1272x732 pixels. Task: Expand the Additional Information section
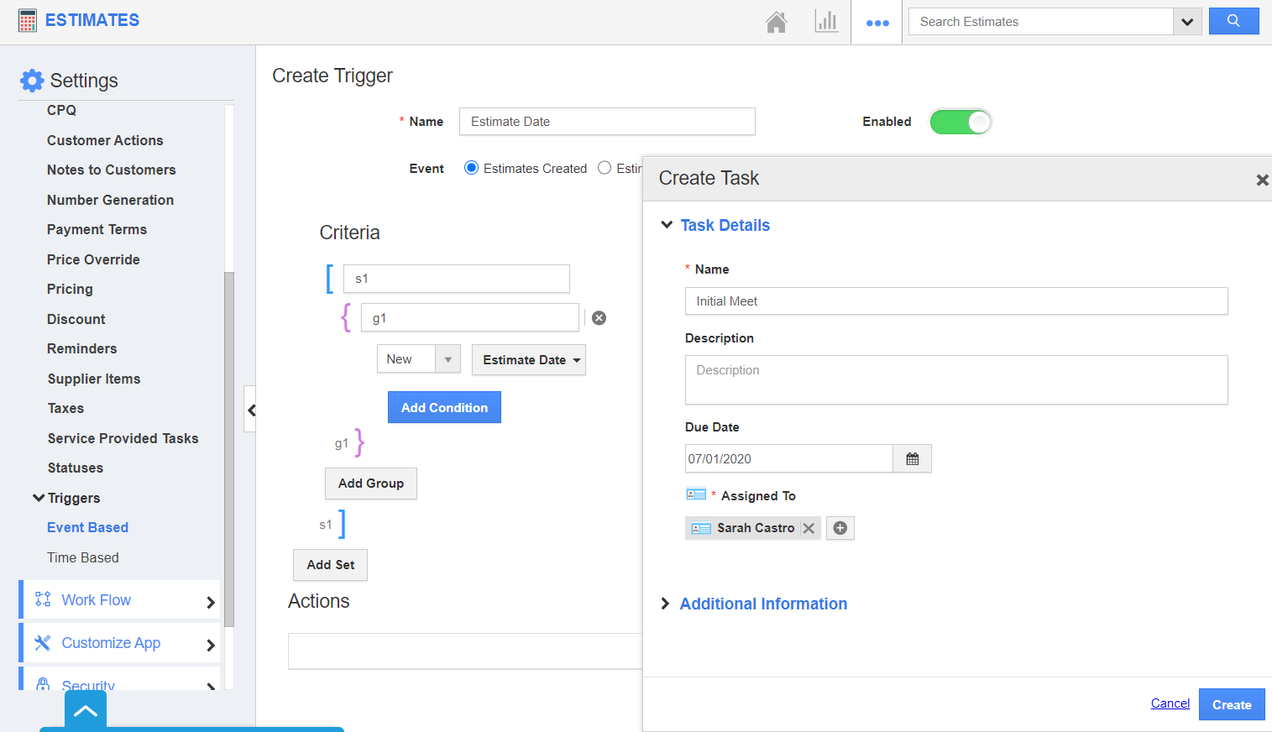[x=762, y=604]
